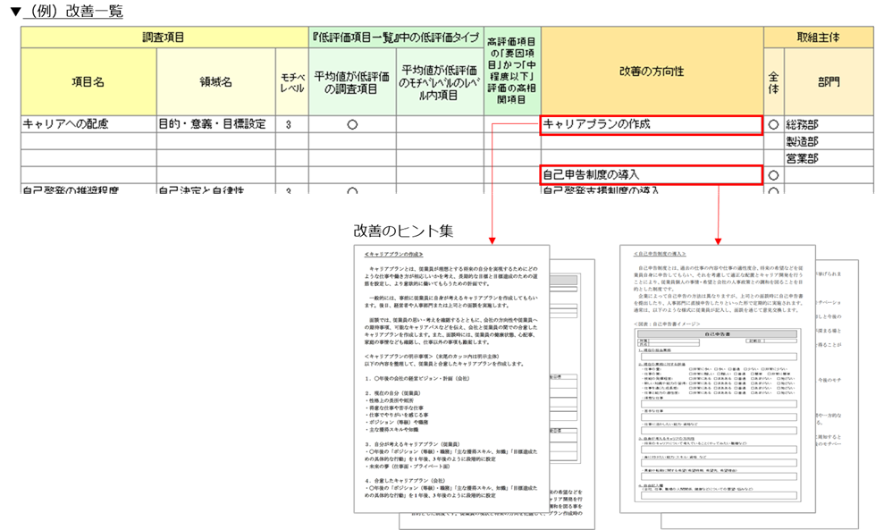Image resolution: width=892 pixels, height=530 pixels.
Task: Toggle the 全体 circle in 自己申告制度の導入 row
Action: (x=773, y=176)
